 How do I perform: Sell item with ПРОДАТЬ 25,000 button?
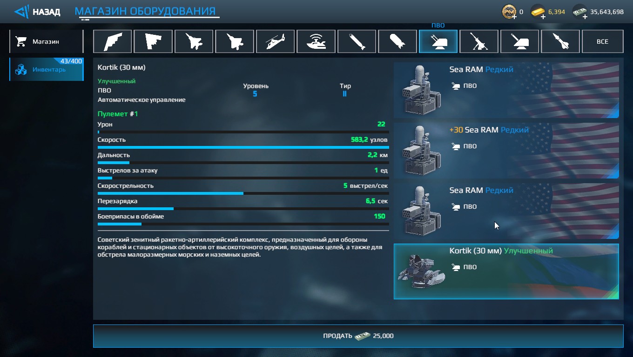coord(358,336)
